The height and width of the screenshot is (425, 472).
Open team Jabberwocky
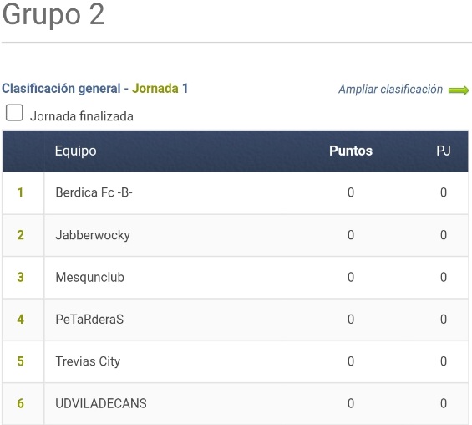93,235
